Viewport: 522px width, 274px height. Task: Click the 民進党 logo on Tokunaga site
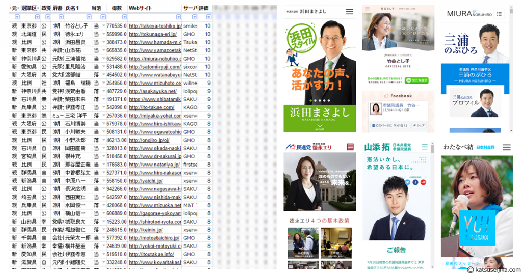(x=298, y=147)
